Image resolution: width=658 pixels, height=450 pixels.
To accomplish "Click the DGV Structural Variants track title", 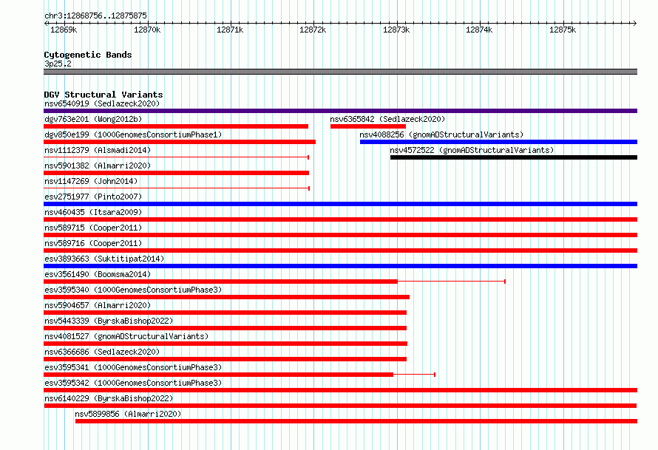I will (104, 95).
